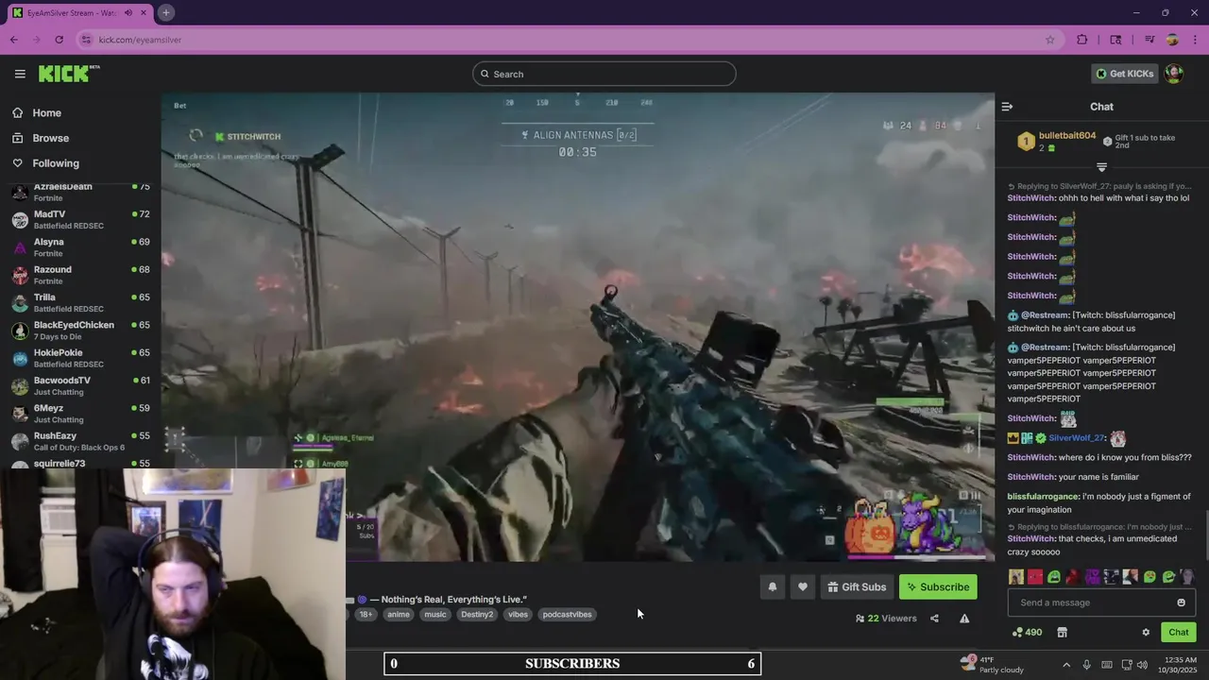This screenshot has height=680, width=1209.
Task: Open the Kick user profile avatar
Action: 1174,74
